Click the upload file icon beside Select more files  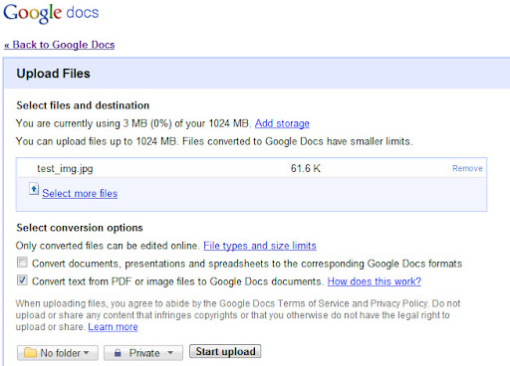[x=34, y=189]
